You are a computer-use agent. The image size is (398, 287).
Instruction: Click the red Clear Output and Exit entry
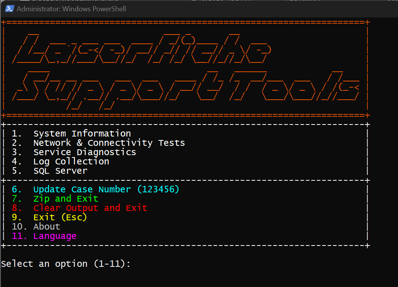click(90, 208)
